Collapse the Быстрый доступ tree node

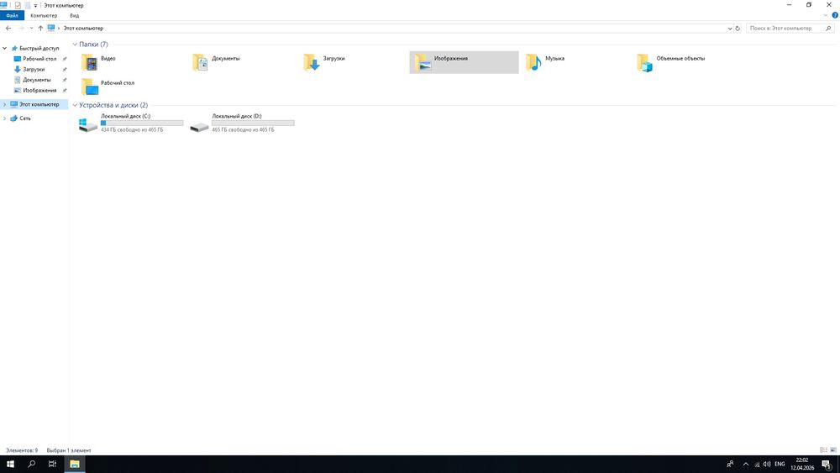(x=5, y=48)
